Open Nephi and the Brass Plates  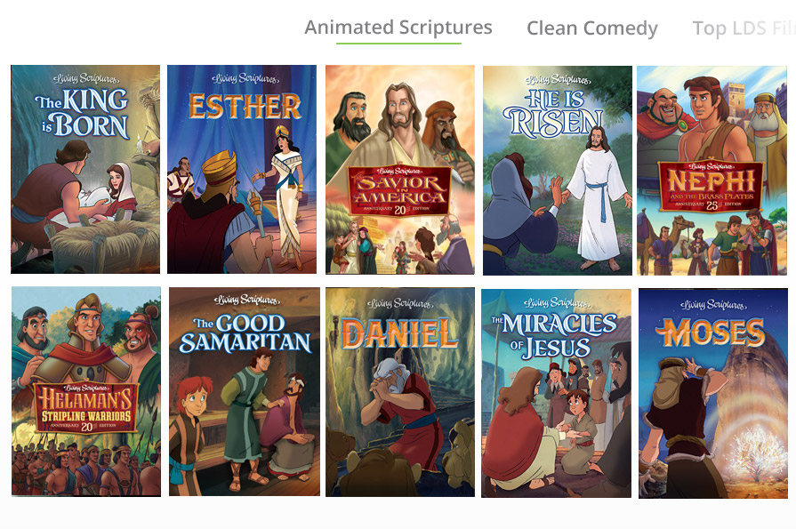pyautogui.click(x=712, y=171)
